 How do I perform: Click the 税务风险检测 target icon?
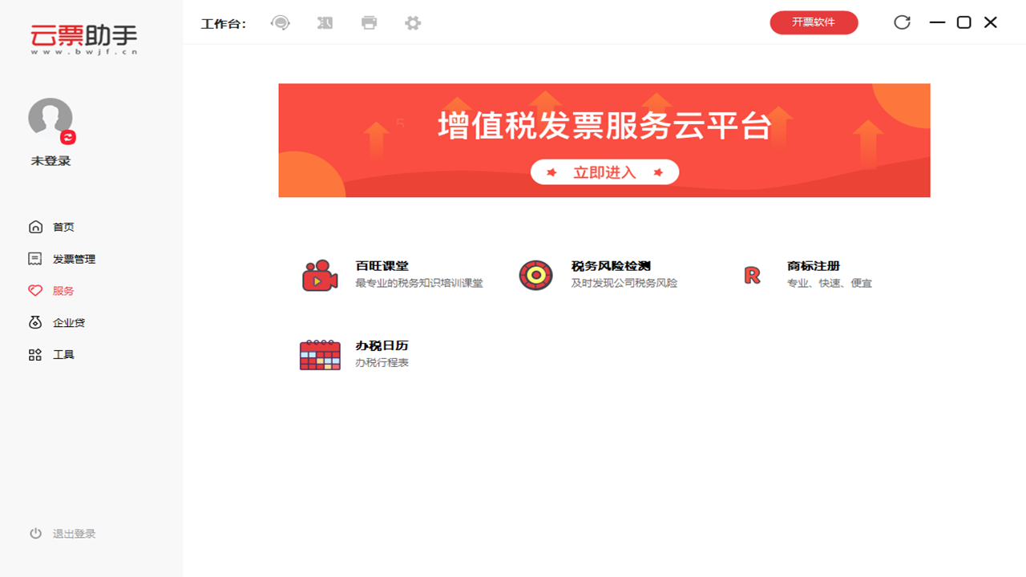pos(535,275)
